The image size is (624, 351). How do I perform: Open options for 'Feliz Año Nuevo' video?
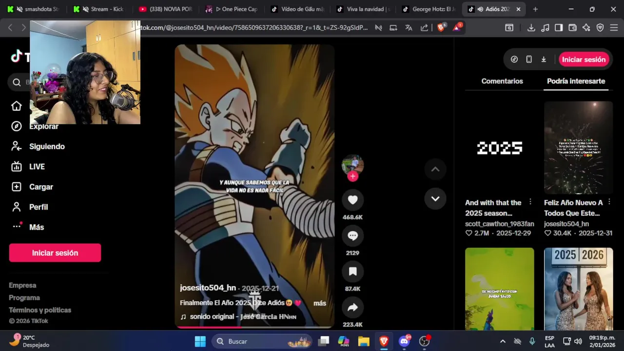(x=609, y=202)
